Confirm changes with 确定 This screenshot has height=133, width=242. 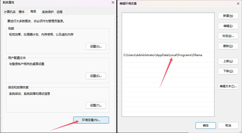(206, 125)
